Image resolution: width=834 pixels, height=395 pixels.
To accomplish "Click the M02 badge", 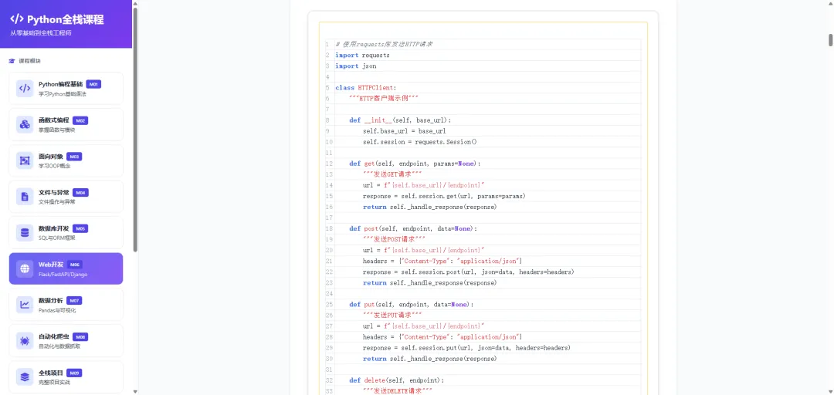I will [80, 120].
